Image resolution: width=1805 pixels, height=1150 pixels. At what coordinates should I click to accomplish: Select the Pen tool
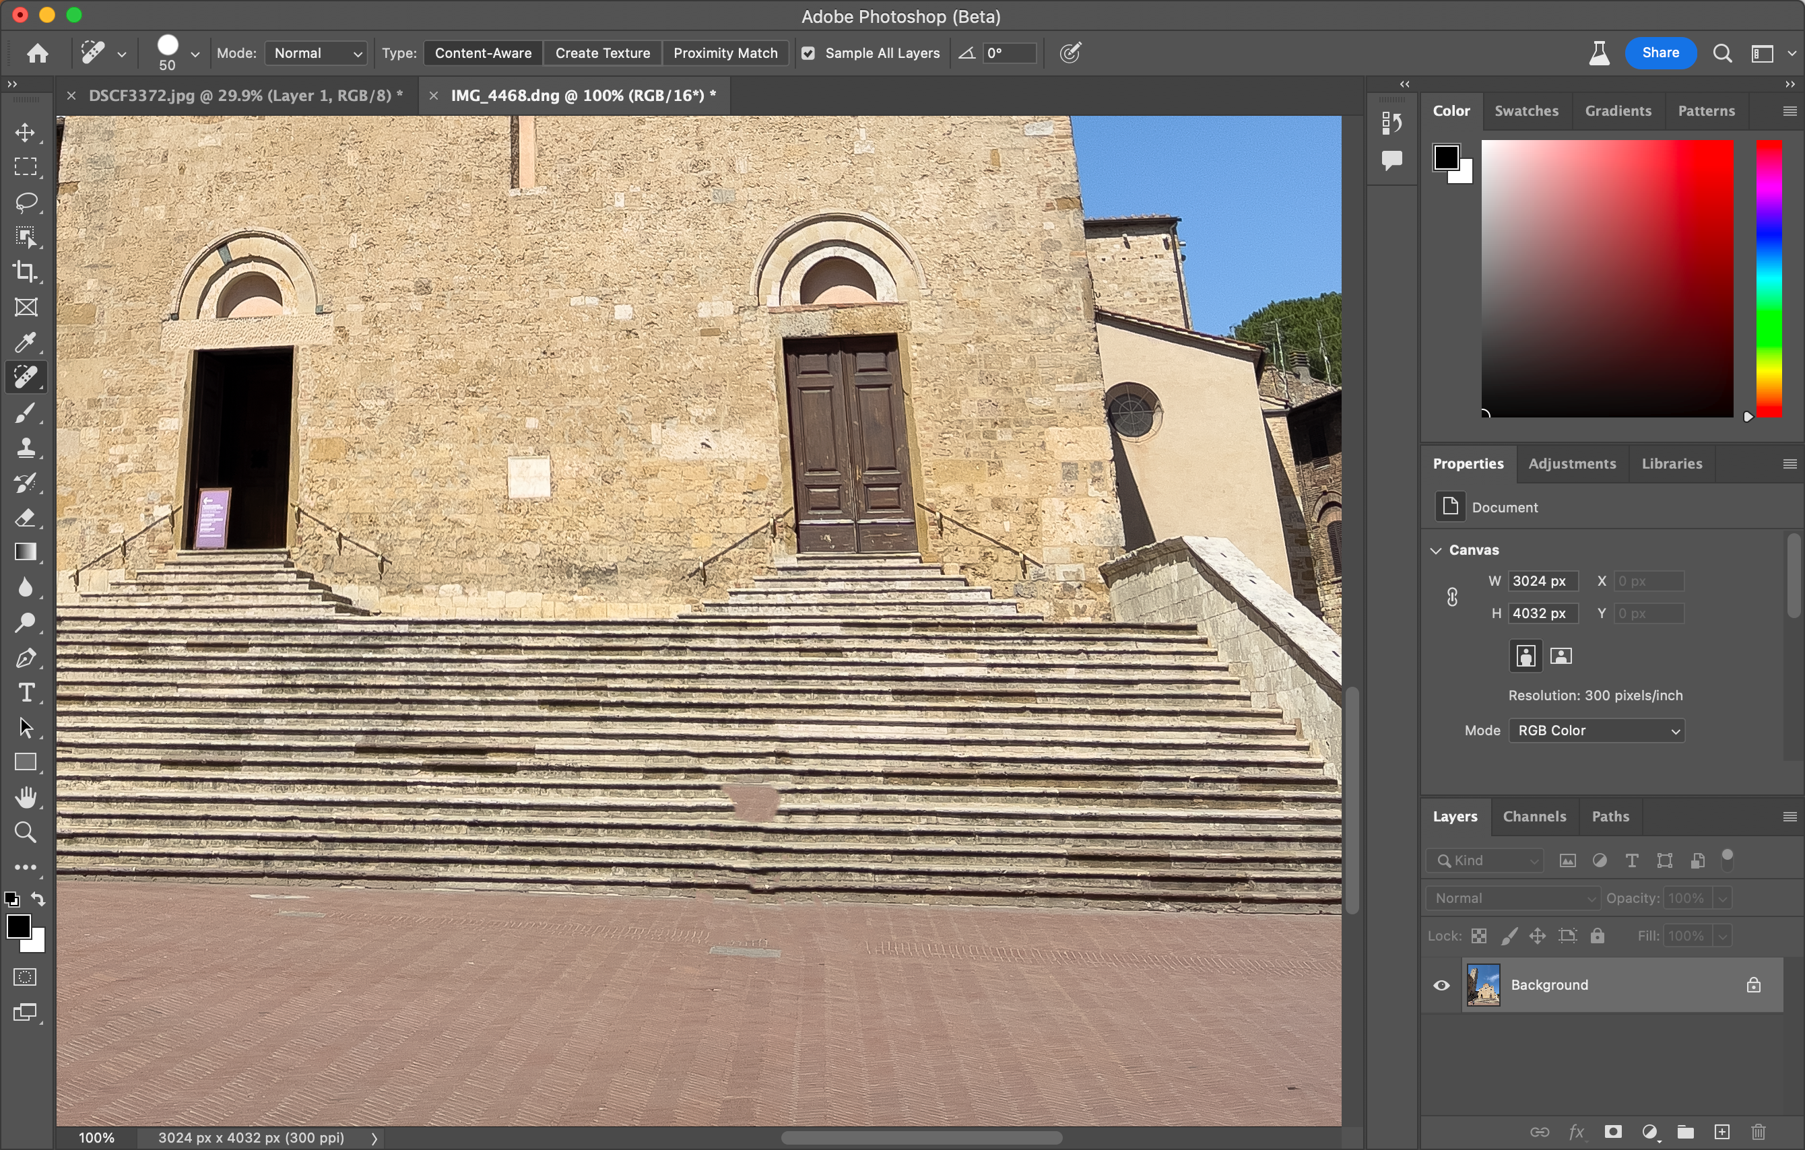pos(26,658)
